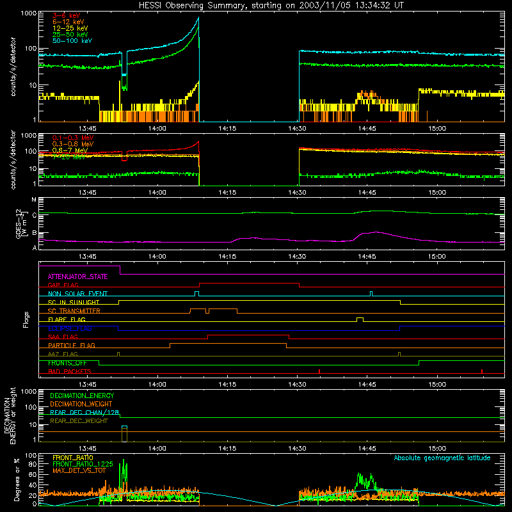
Task: Click the NON_SOLAR_EVENT pulse near 14:45
Action: pos(371,294)
